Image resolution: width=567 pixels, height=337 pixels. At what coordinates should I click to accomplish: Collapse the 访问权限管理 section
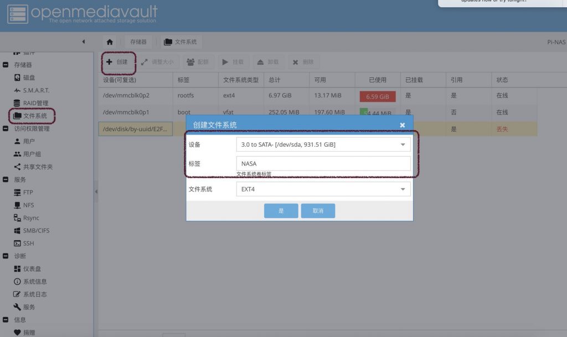coord(6,129)
